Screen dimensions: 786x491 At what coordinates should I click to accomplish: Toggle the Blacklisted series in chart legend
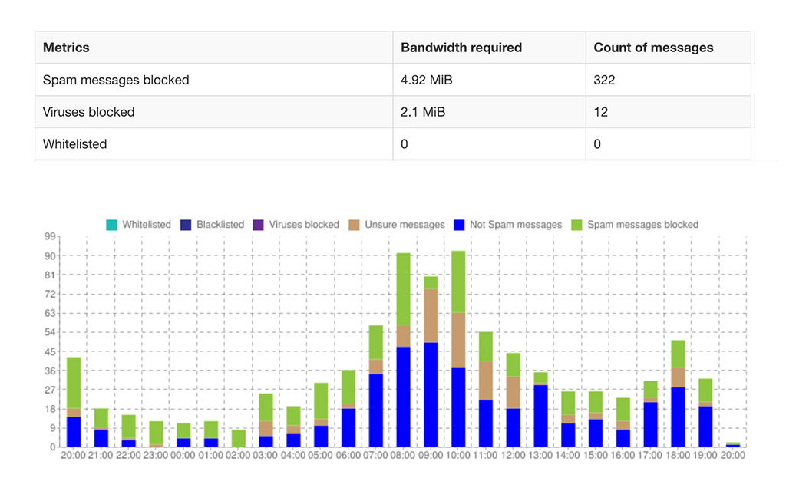click(220, 225)
